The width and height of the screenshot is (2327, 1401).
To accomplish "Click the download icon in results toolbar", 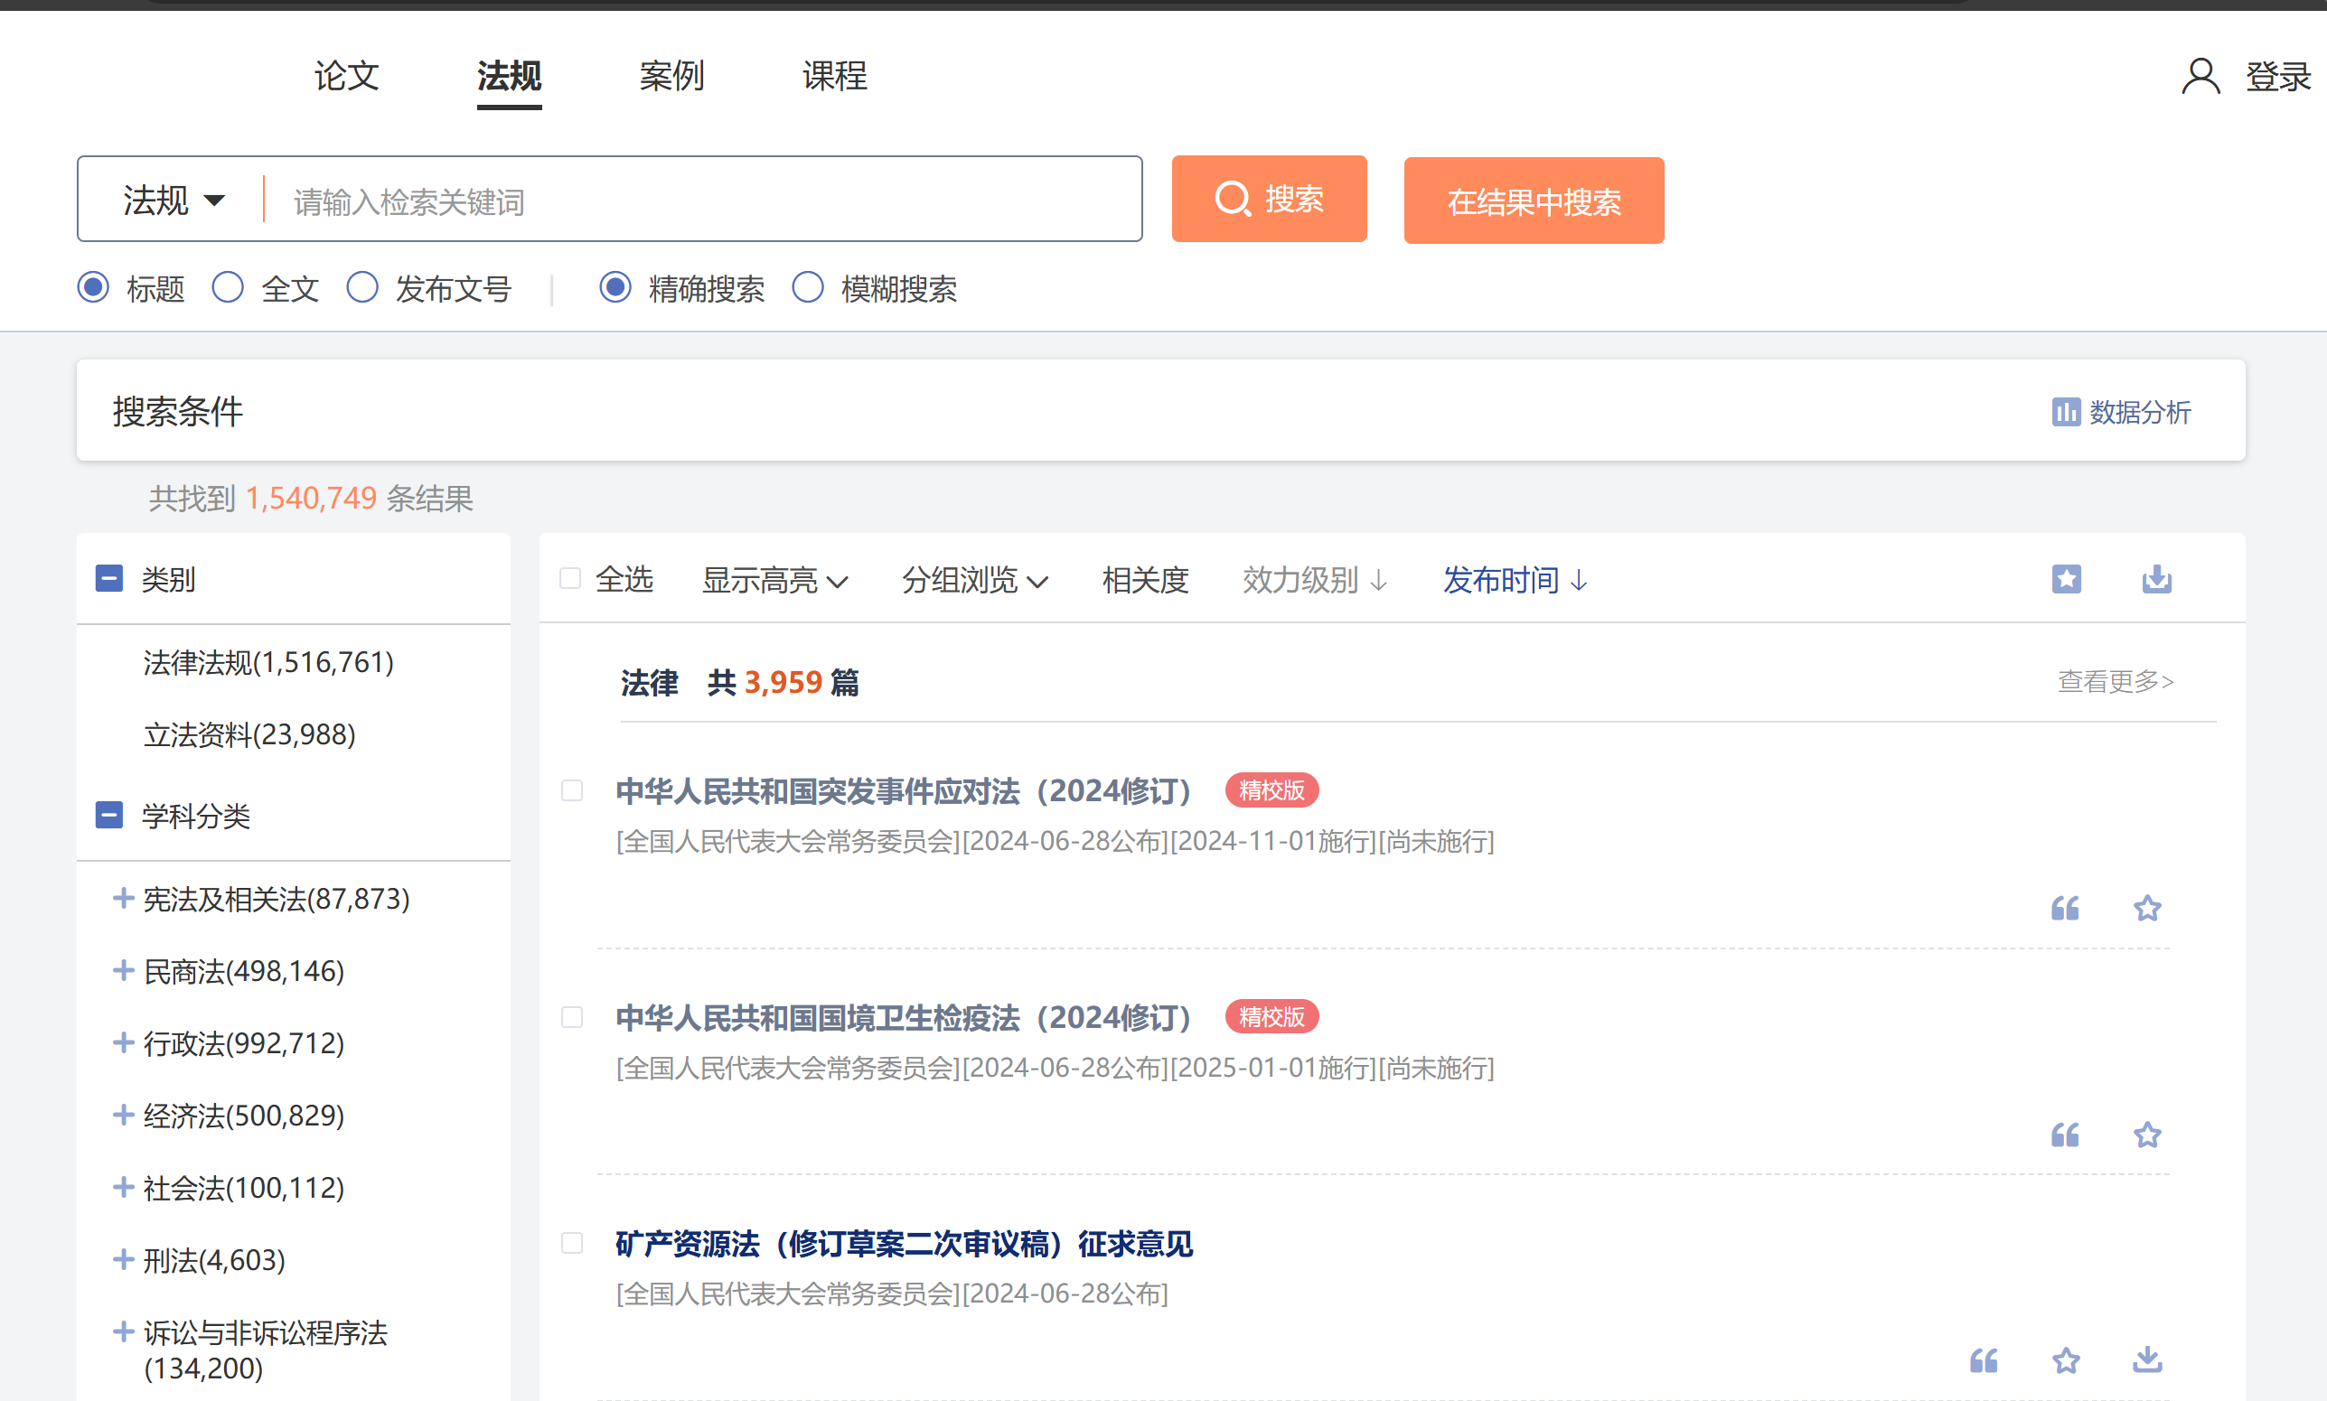I will [x=2157, y=579].
